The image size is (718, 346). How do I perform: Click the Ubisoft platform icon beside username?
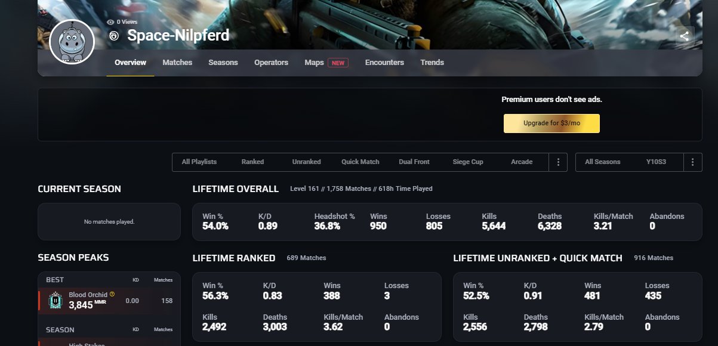point(115,36)
